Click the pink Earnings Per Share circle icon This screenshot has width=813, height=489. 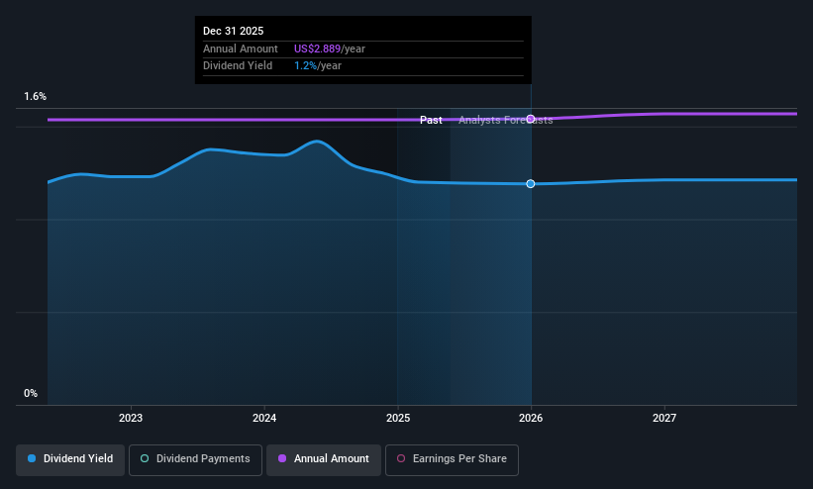tap(401, 458)
